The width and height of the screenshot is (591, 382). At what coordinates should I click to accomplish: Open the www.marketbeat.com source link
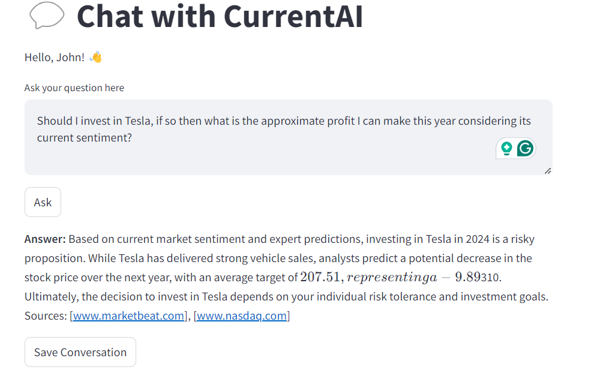(128, 315)
